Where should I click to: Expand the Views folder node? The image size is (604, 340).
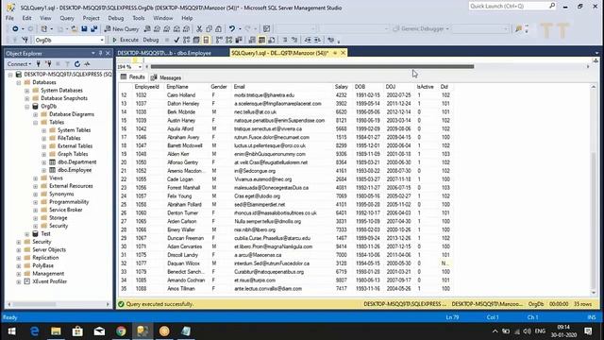(x=36, y=178)
